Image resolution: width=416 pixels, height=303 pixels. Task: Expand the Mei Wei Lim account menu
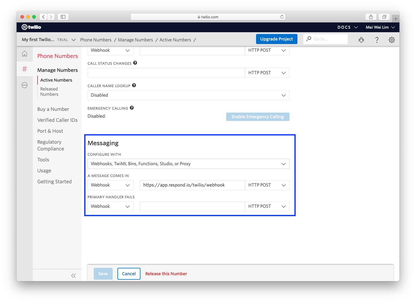[x=380, y=27]
